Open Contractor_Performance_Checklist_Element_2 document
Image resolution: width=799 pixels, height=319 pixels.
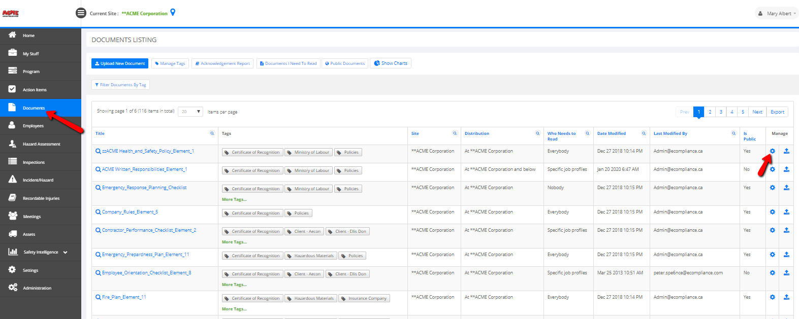pyautogui.click(x=149, y=230)
